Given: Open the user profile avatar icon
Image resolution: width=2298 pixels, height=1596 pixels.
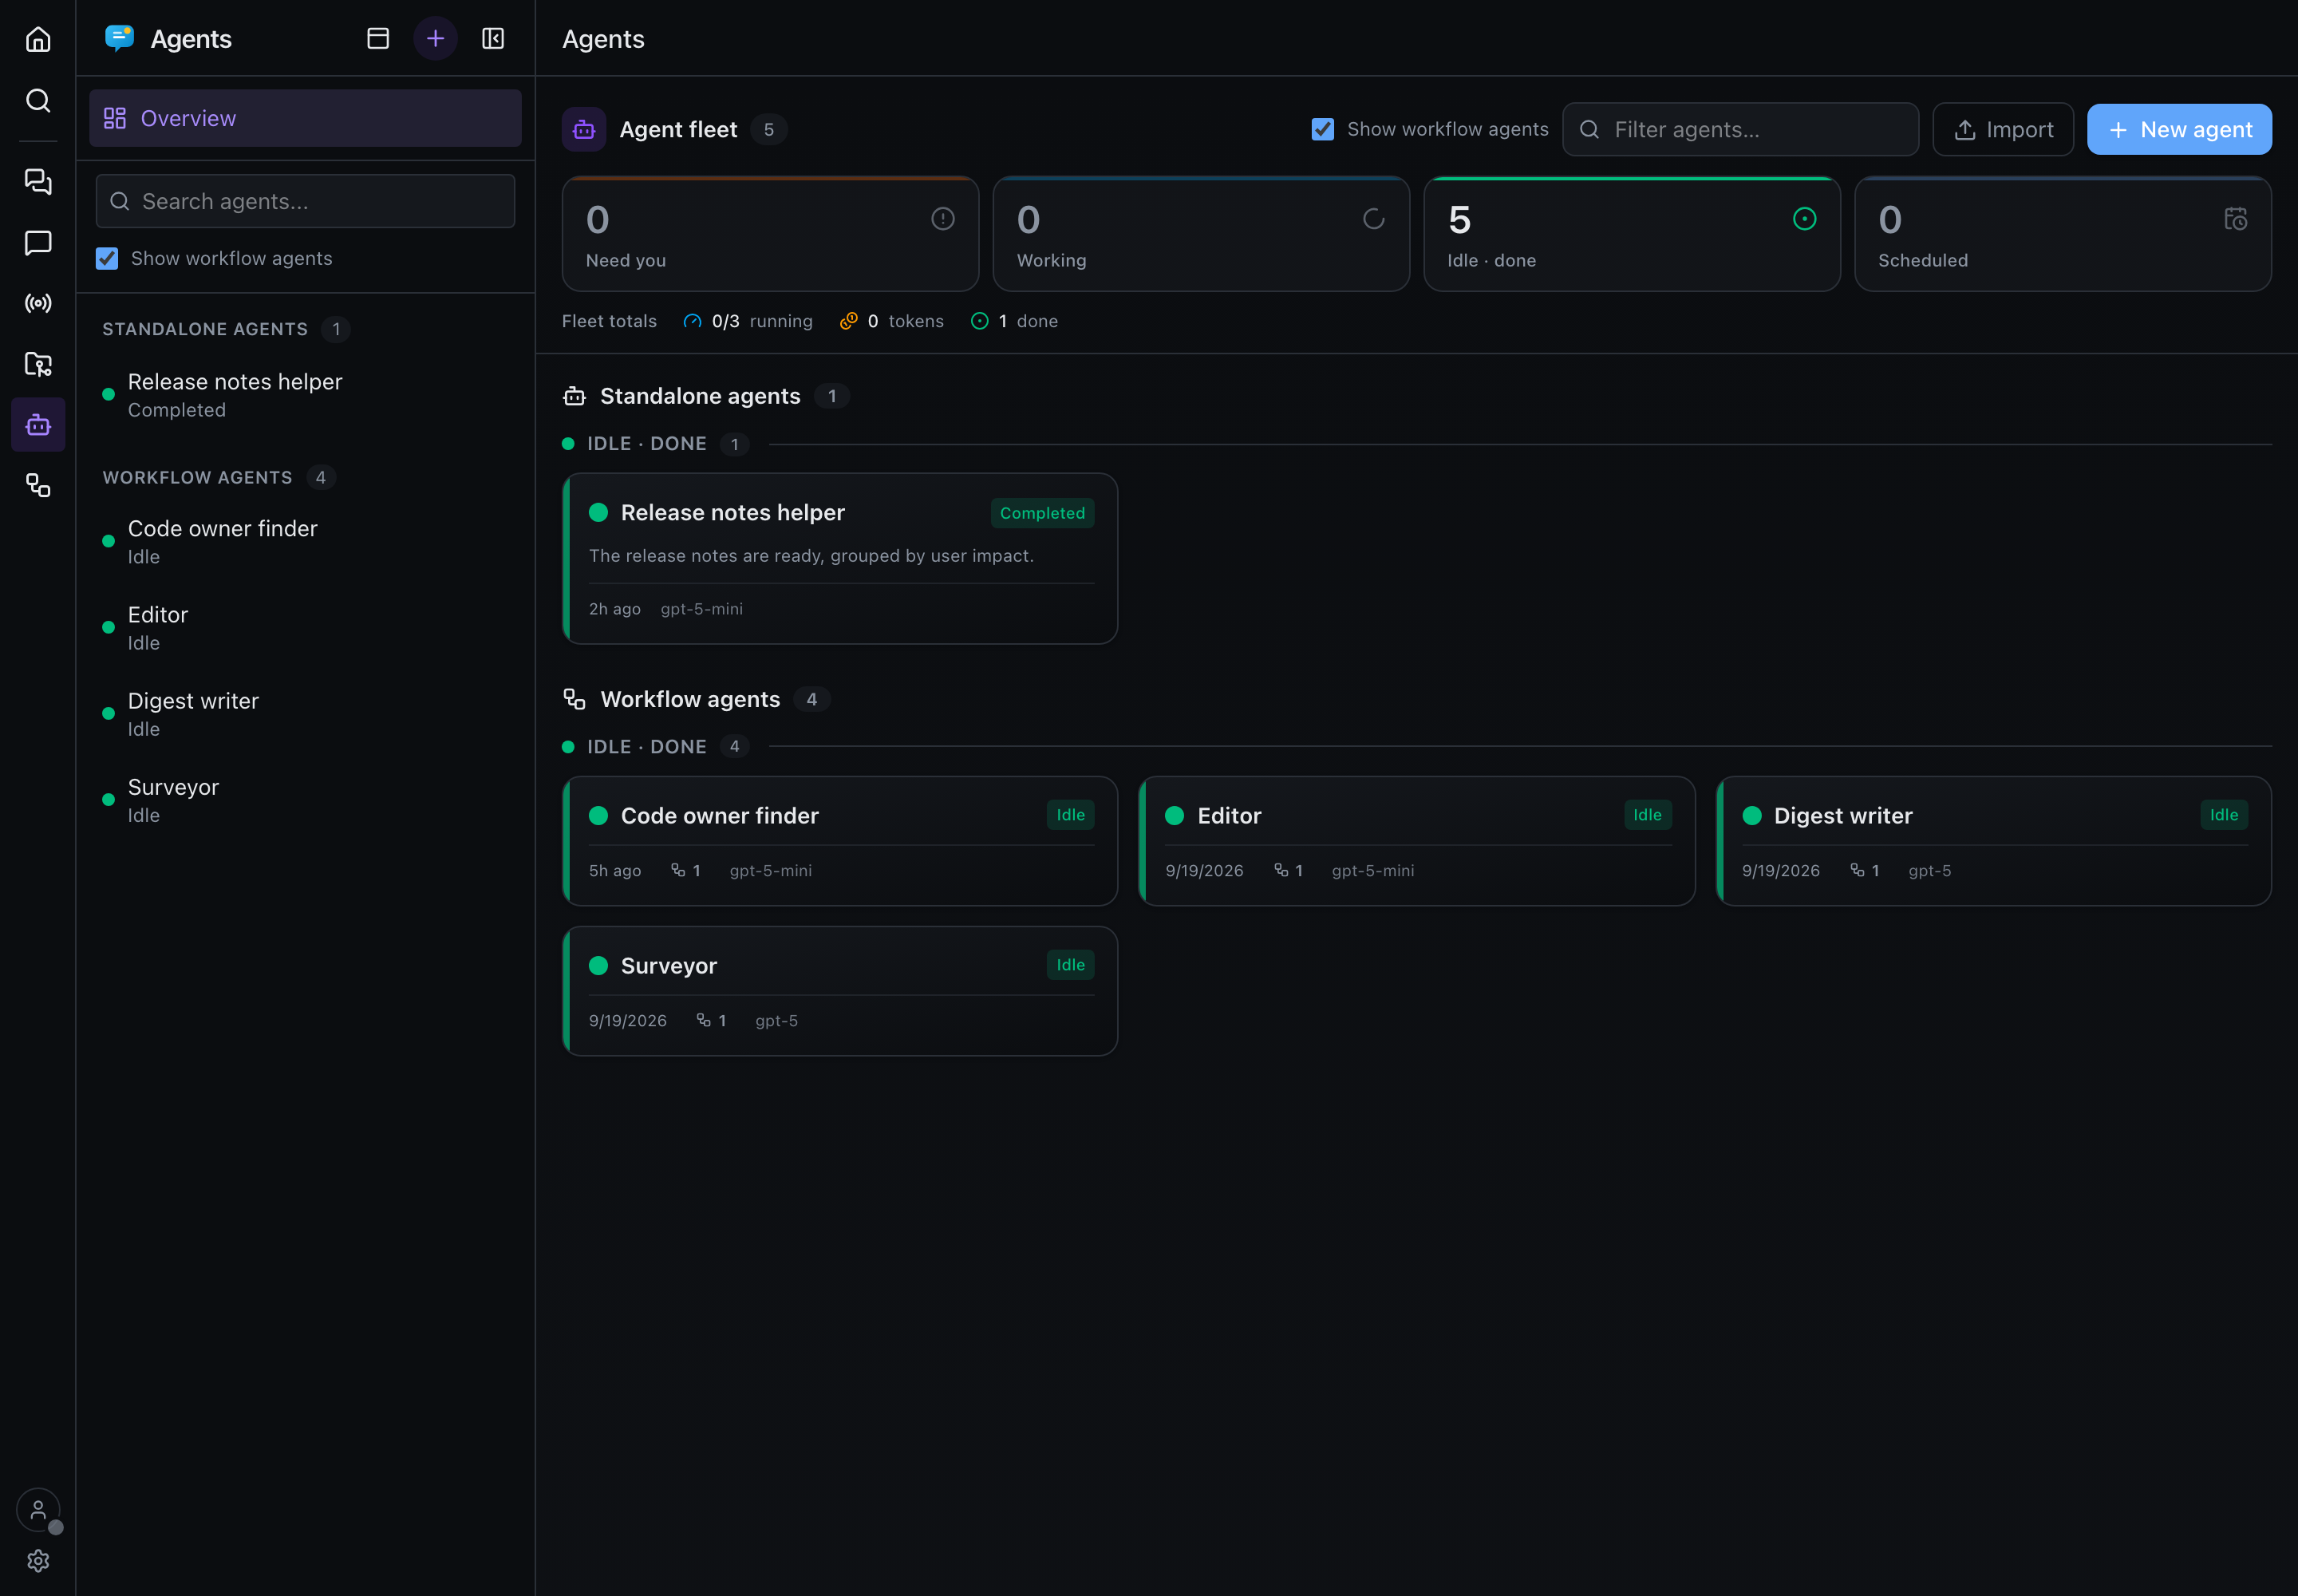Looking at the screenshot, I should 38,1509.
